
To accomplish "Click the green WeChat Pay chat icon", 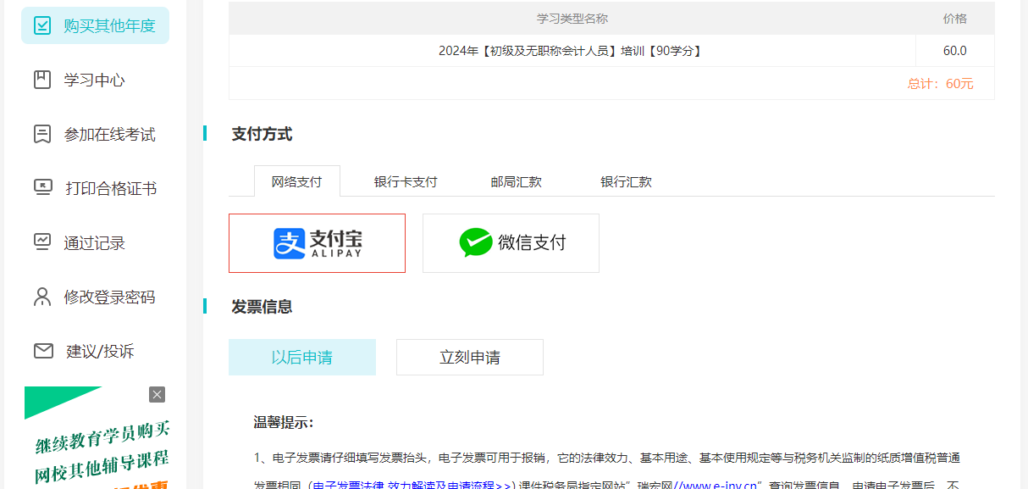I will point(476,242).
